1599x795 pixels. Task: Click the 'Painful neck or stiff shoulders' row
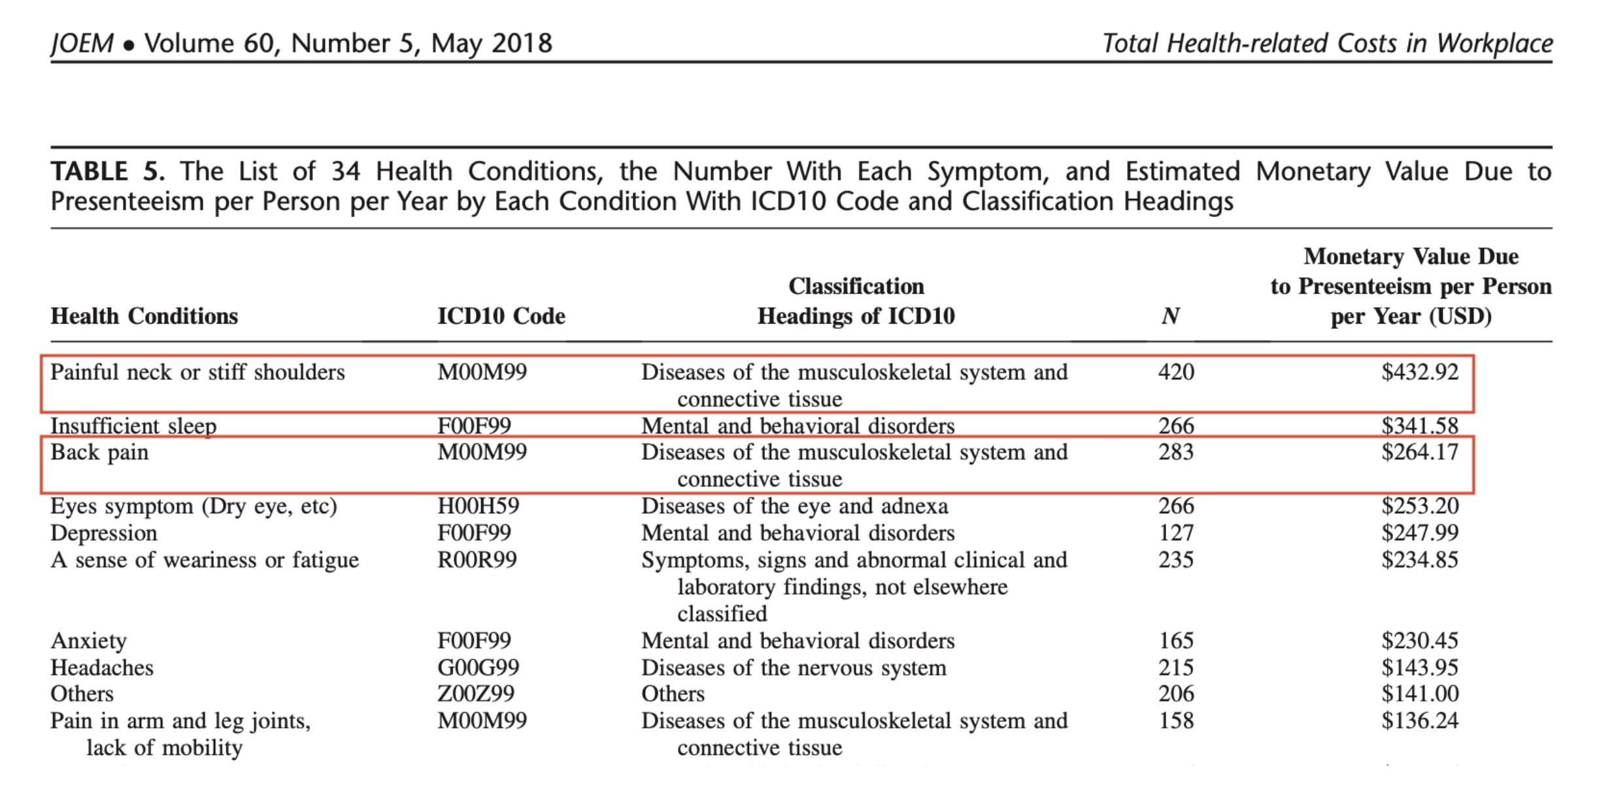(197, 373)
